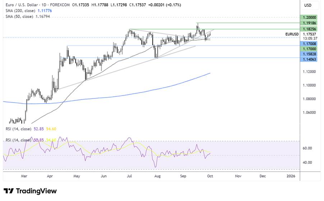The image size is (324, 201).
Task: Click the TradingView logo icon
Action: [x=9, y=191]
